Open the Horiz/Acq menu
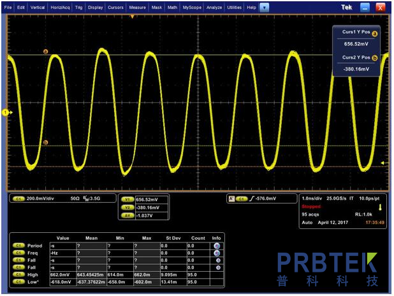Viewport: 394px width, 296px height. [60, 7]
